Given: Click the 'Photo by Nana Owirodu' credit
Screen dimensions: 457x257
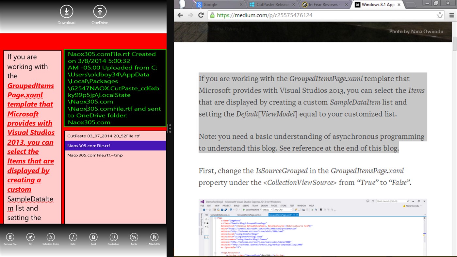Looking at the screenshot, I should click(x=416, y=32).
